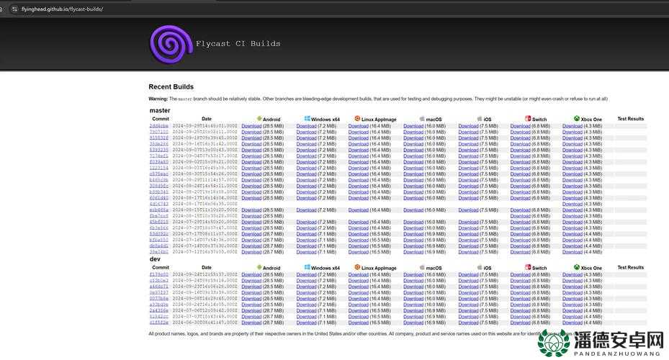Open the commit link for master build 2024-08-30
This screenshot has width=669, height=360.
[158, 174]
